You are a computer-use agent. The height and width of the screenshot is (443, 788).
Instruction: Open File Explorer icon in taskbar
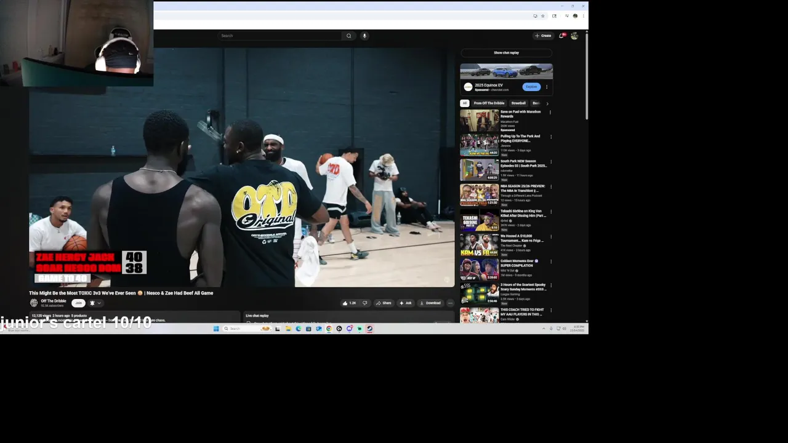(x=288, y=329)
